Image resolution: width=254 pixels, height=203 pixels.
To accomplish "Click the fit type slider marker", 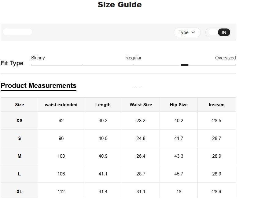I will (x=185, y=65).
